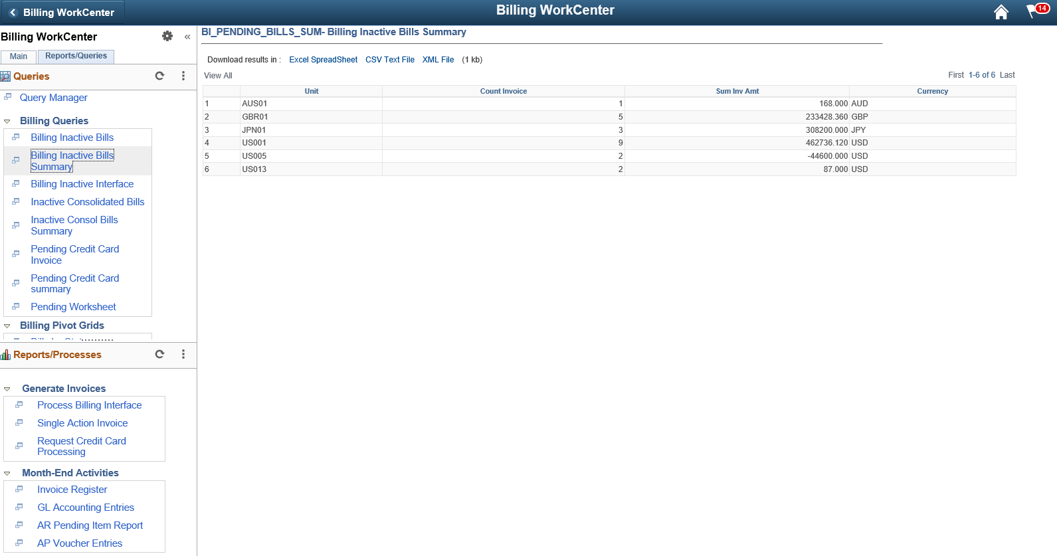The image size is (1057, 556).
Task: Open AR Pending Item Report link
Action: 90,525
